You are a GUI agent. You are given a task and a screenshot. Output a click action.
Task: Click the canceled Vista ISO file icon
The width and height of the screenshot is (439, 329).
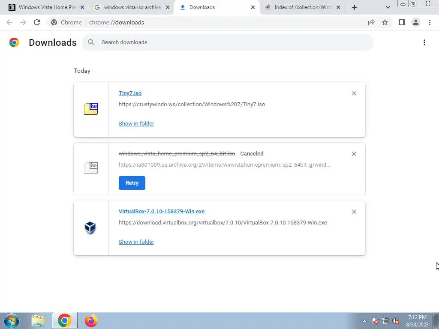[x=91, y=168]
